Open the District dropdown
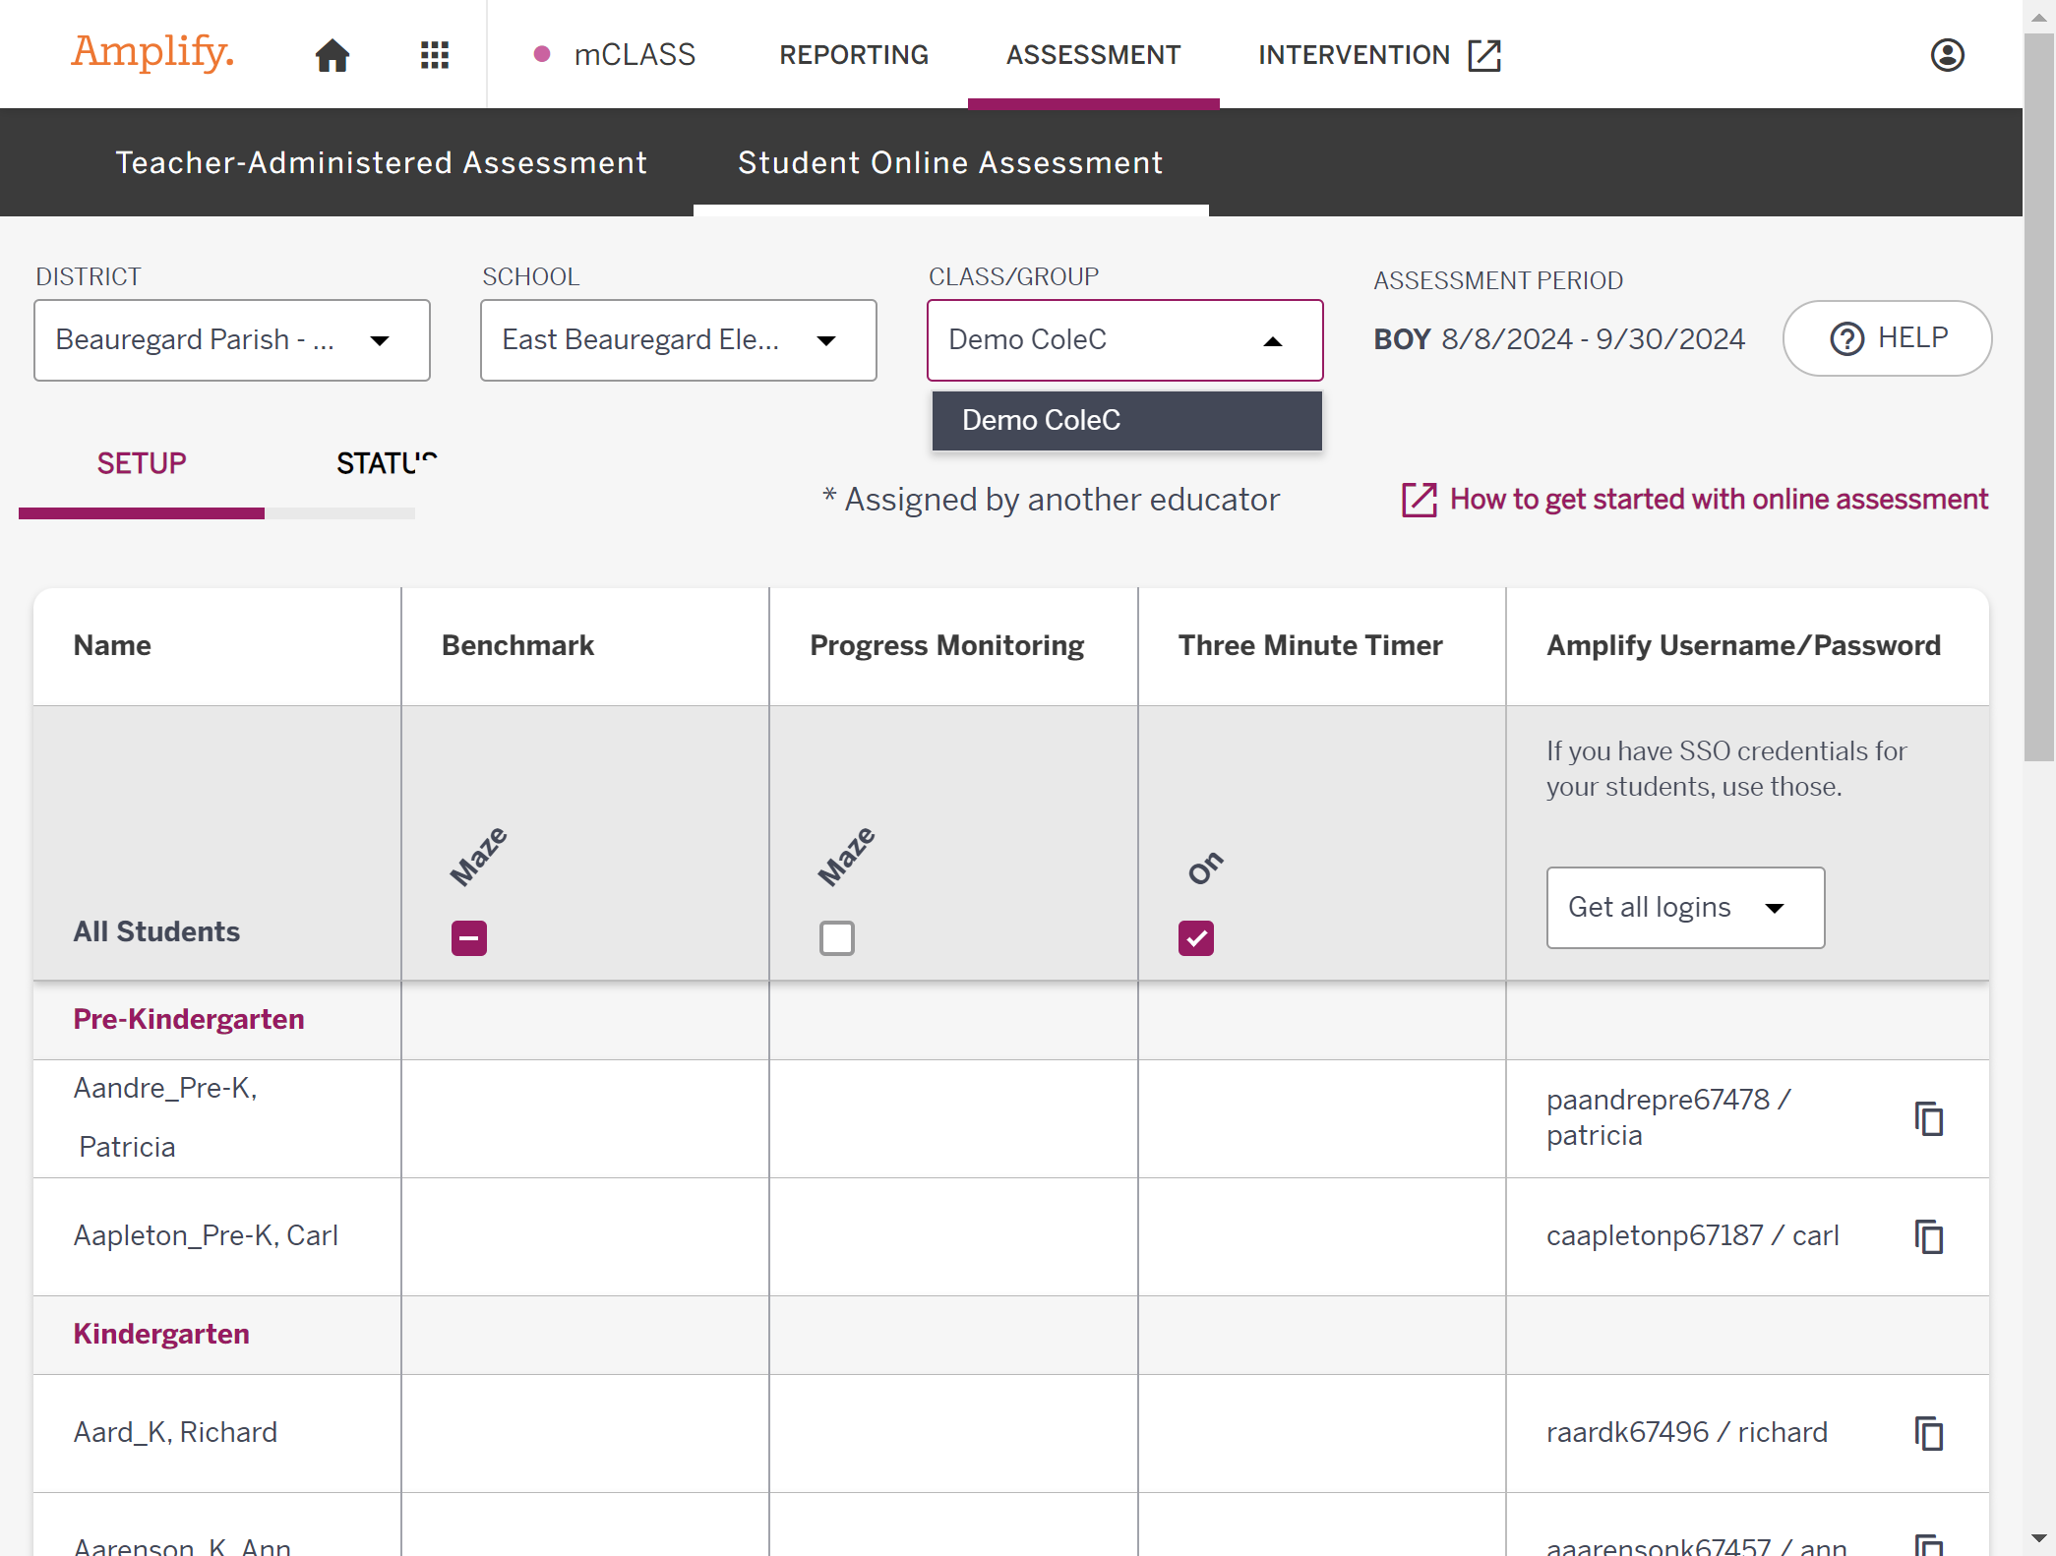This screenshot has height=1556, width=2056. coord(232,340)
